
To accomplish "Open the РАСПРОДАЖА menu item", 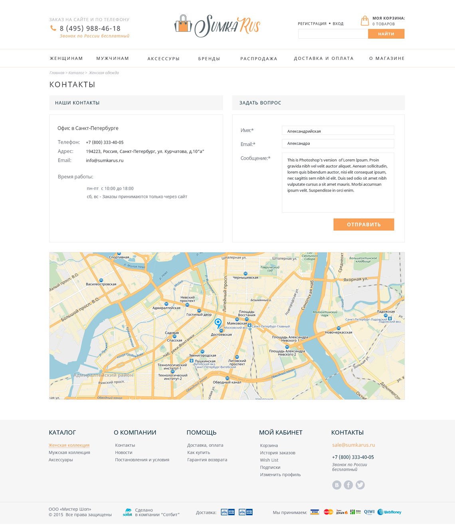I will 259,59.
